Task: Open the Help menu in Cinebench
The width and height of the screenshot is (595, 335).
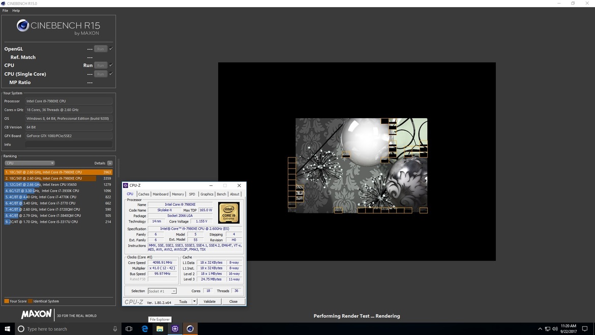Action: click(16, 11)
